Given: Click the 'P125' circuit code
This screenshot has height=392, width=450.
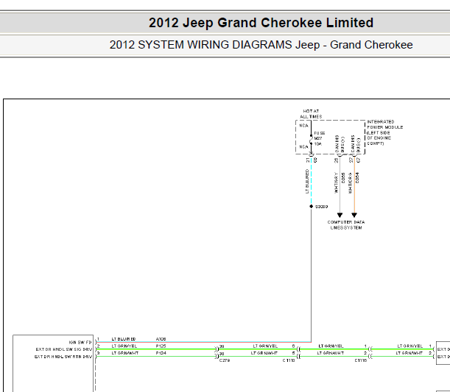Looking at the screenshot, I should click(161, 346).
